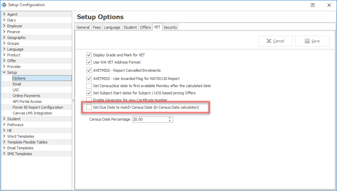Select Online Payments in the Setup tree
This screenshot has height=191, width=337.
(26, 96)
